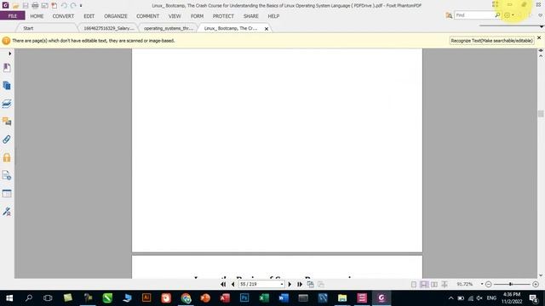Click the Print icon in quick access toolbar
Screen dimensions: 545x306
pos(35,6)
